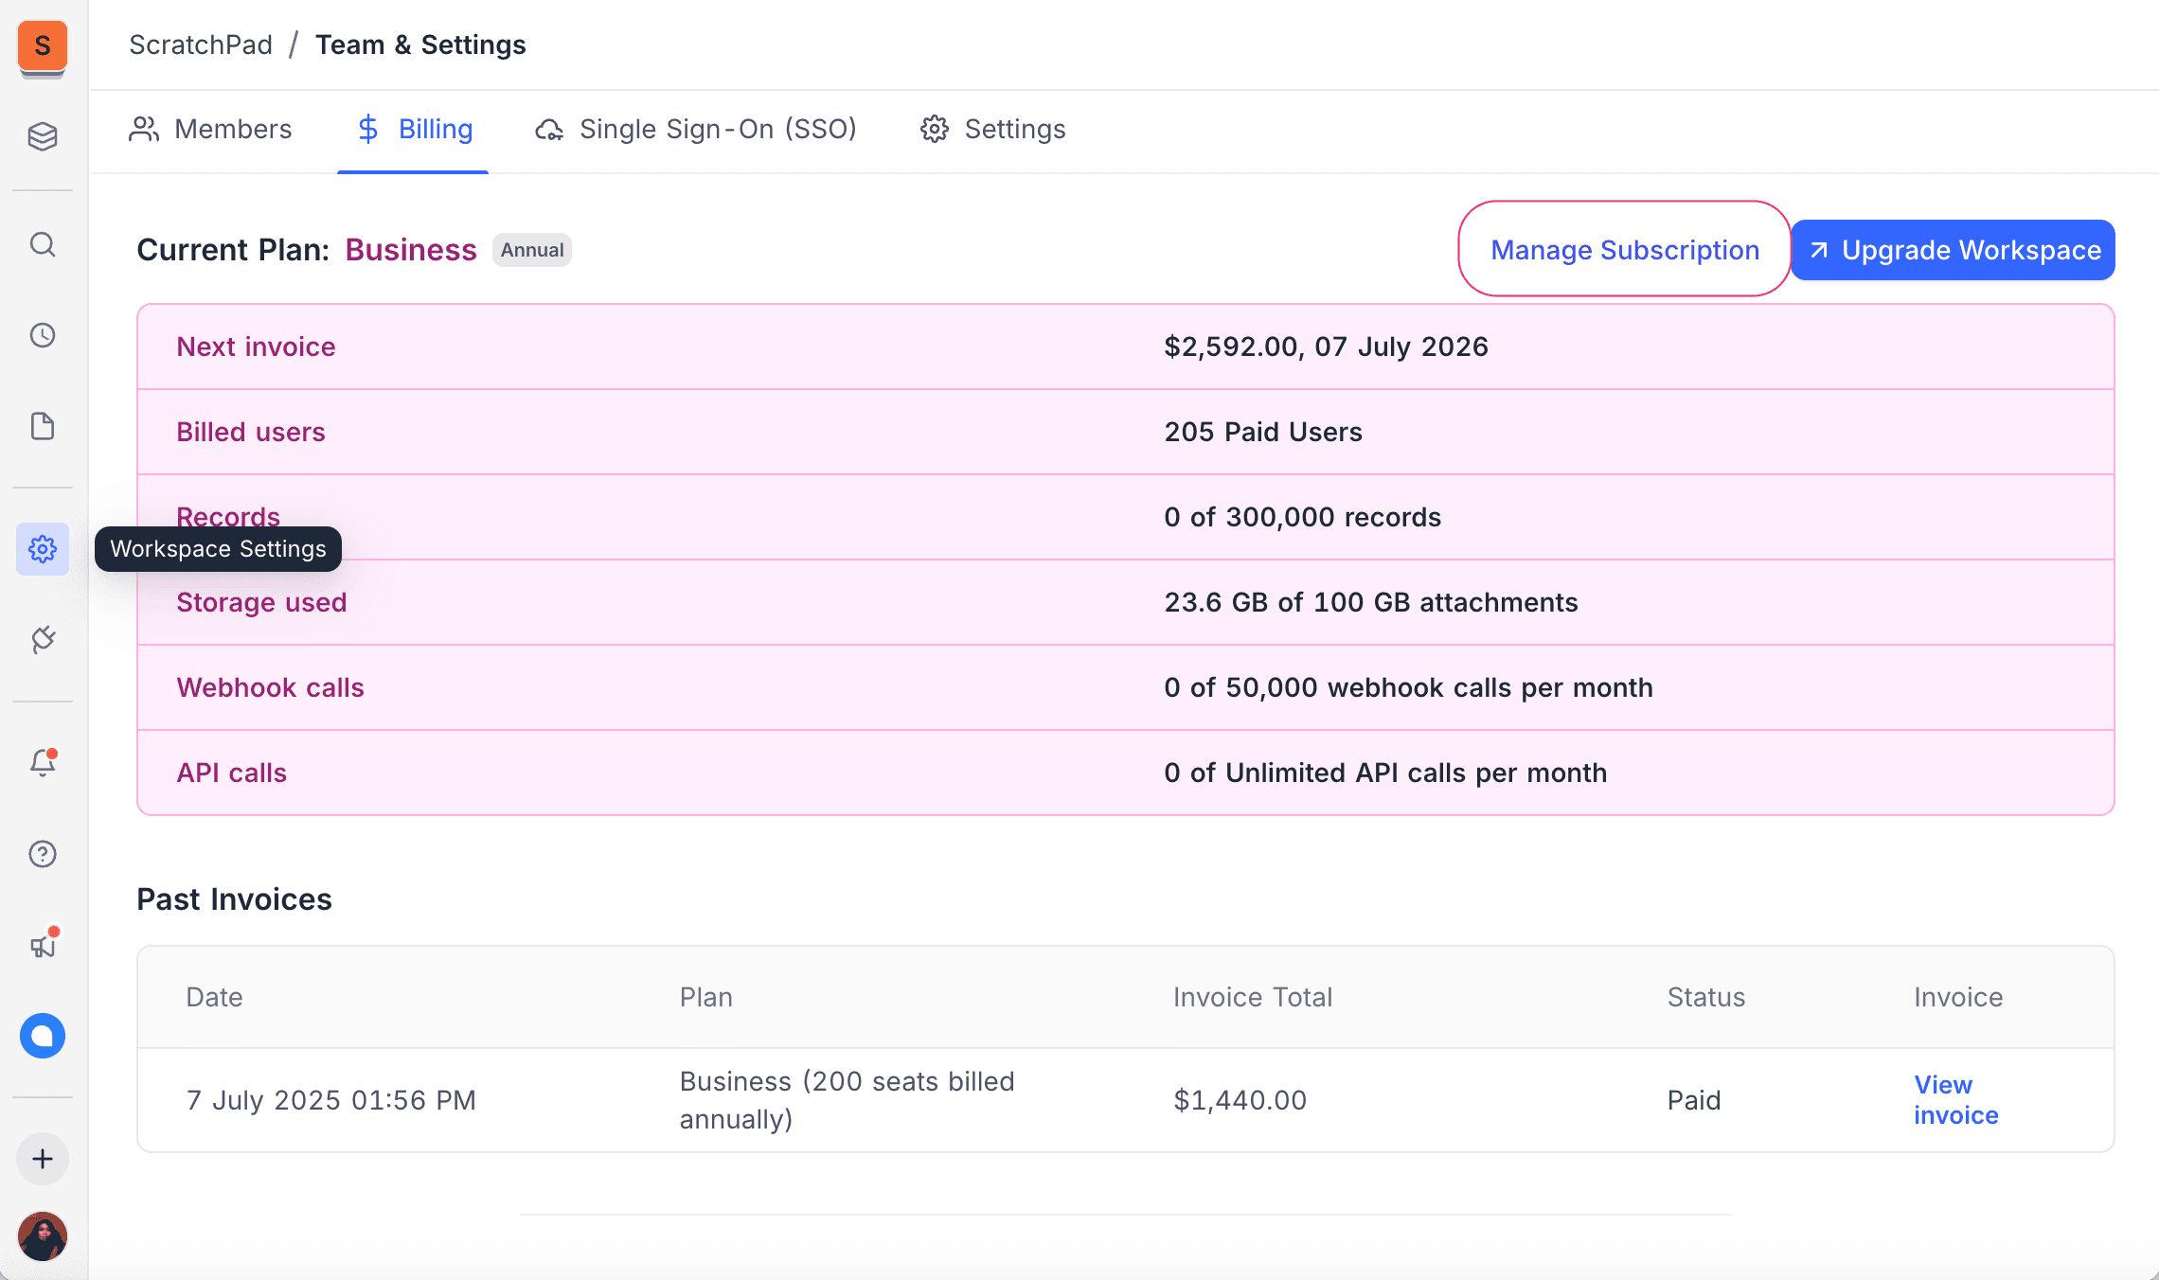2159x1280 pixels.
Task: Open the blue chat support bubble
Action: coord(43,1036)
